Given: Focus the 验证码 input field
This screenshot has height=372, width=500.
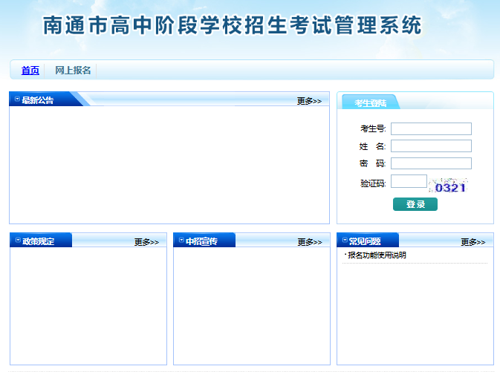Looking at the screenshot, I should point(409,181).
